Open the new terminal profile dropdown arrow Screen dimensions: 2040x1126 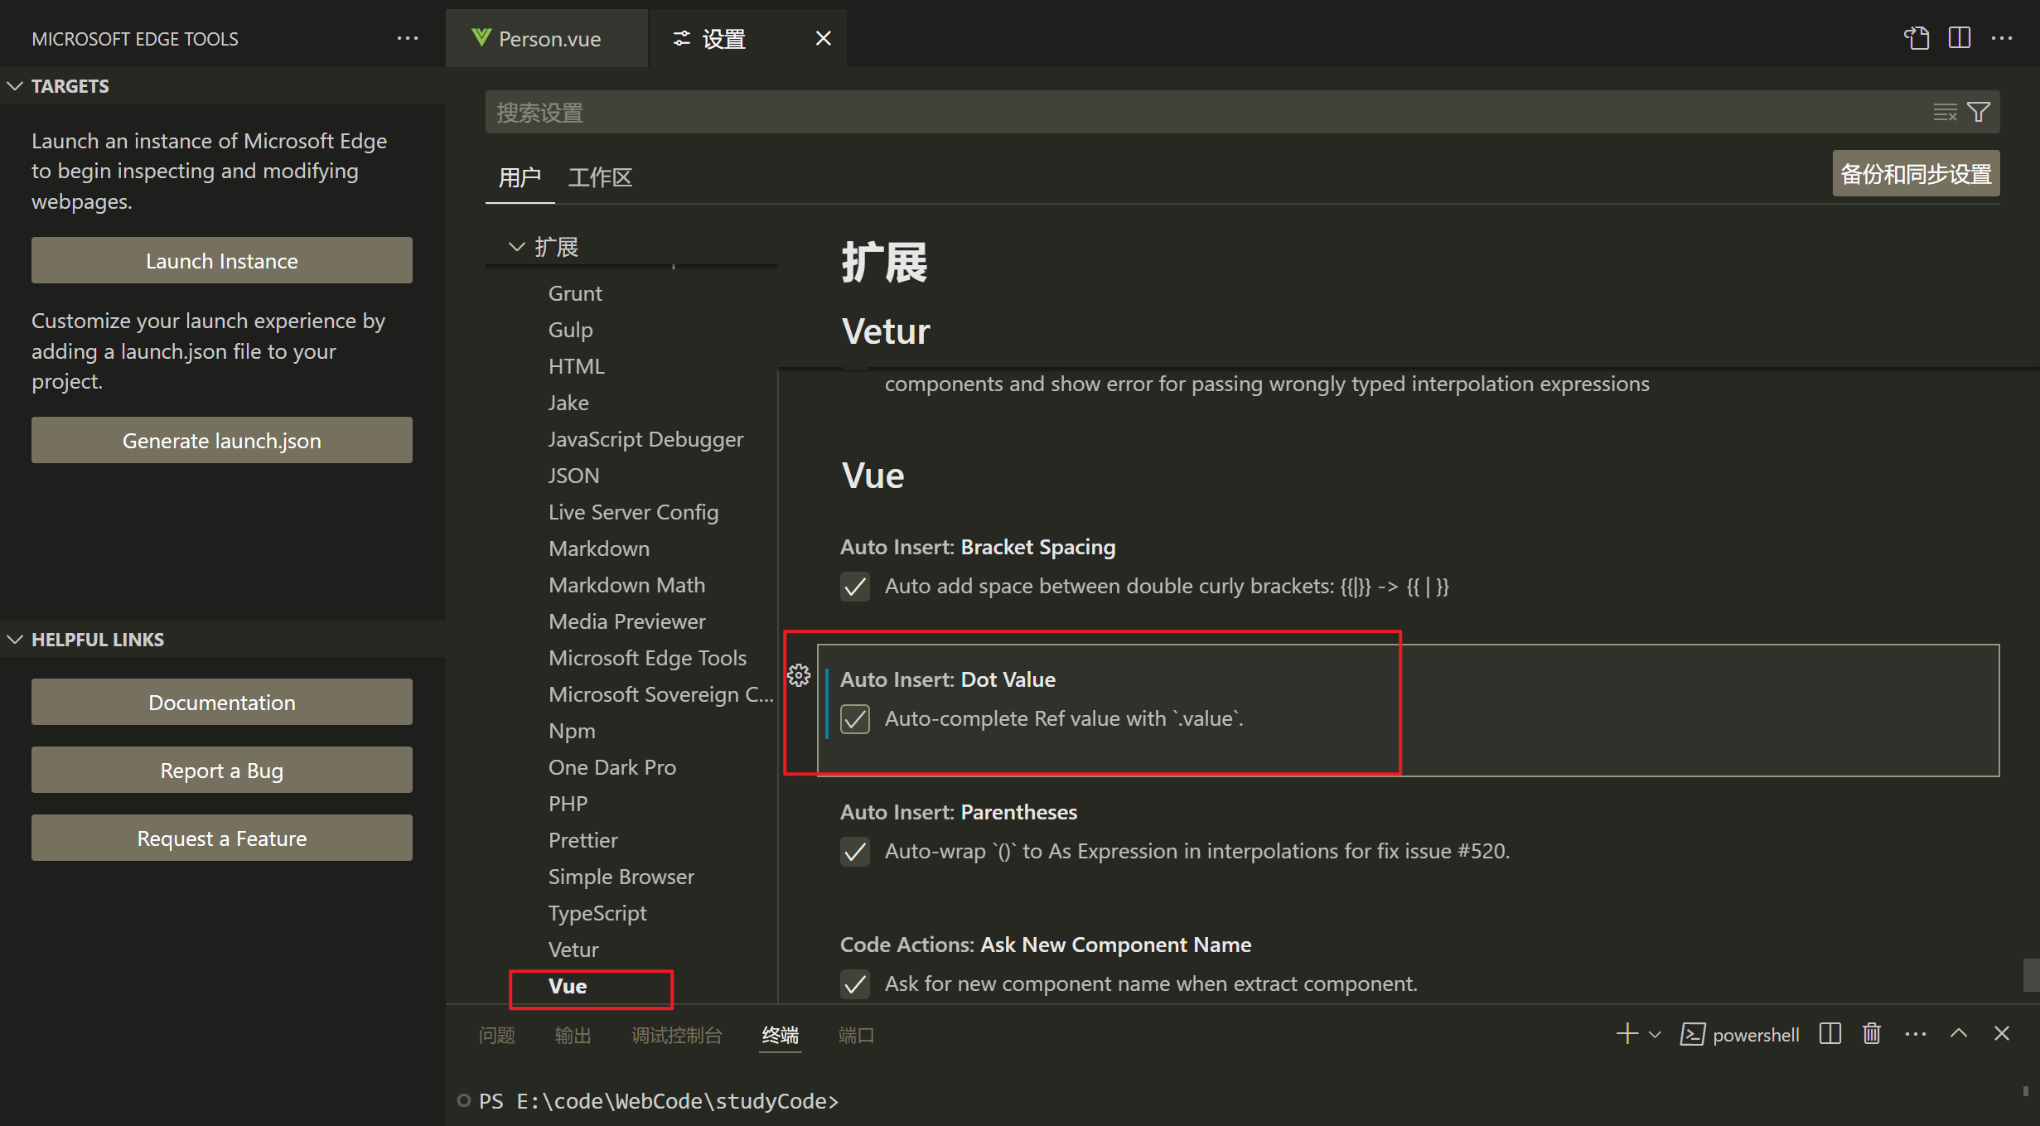point(1656,1034)
